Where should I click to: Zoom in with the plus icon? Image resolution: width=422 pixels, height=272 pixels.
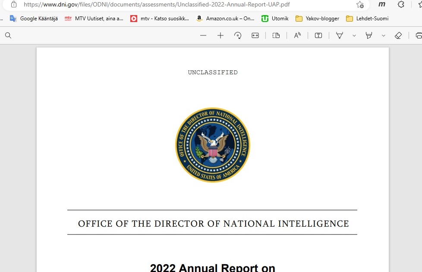[220, 35]
